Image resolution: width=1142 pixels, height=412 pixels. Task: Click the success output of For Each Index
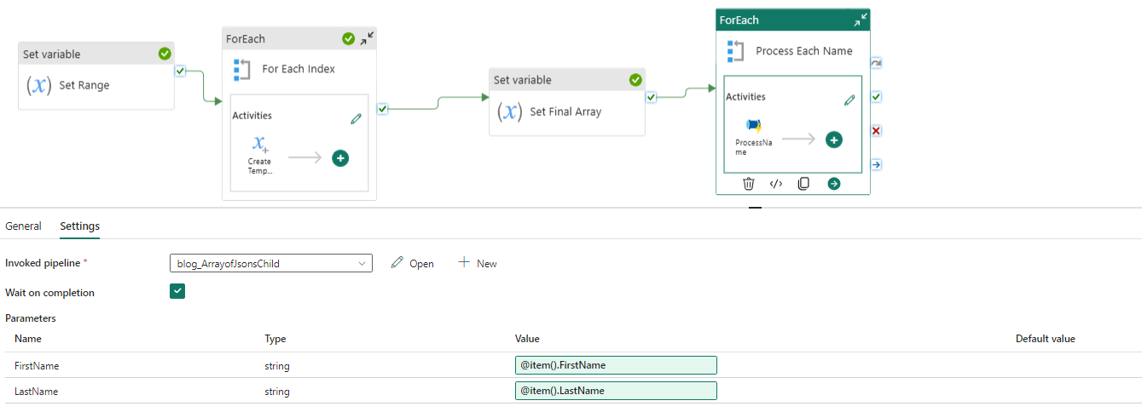(x=382, y=108)
